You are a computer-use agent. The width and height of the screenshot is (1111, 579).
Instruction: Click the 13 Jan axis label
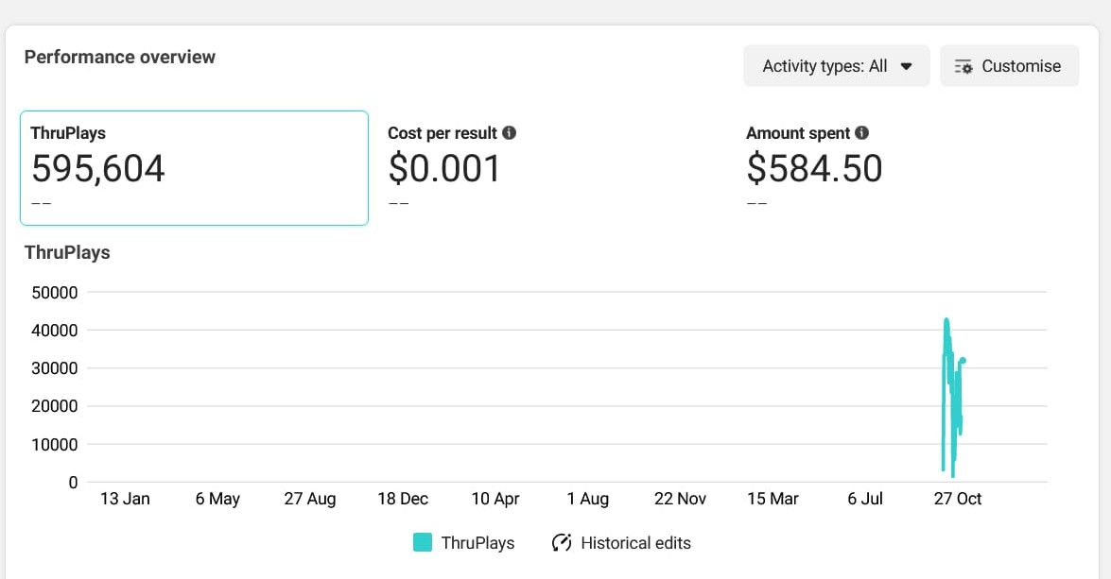(125, 499)
